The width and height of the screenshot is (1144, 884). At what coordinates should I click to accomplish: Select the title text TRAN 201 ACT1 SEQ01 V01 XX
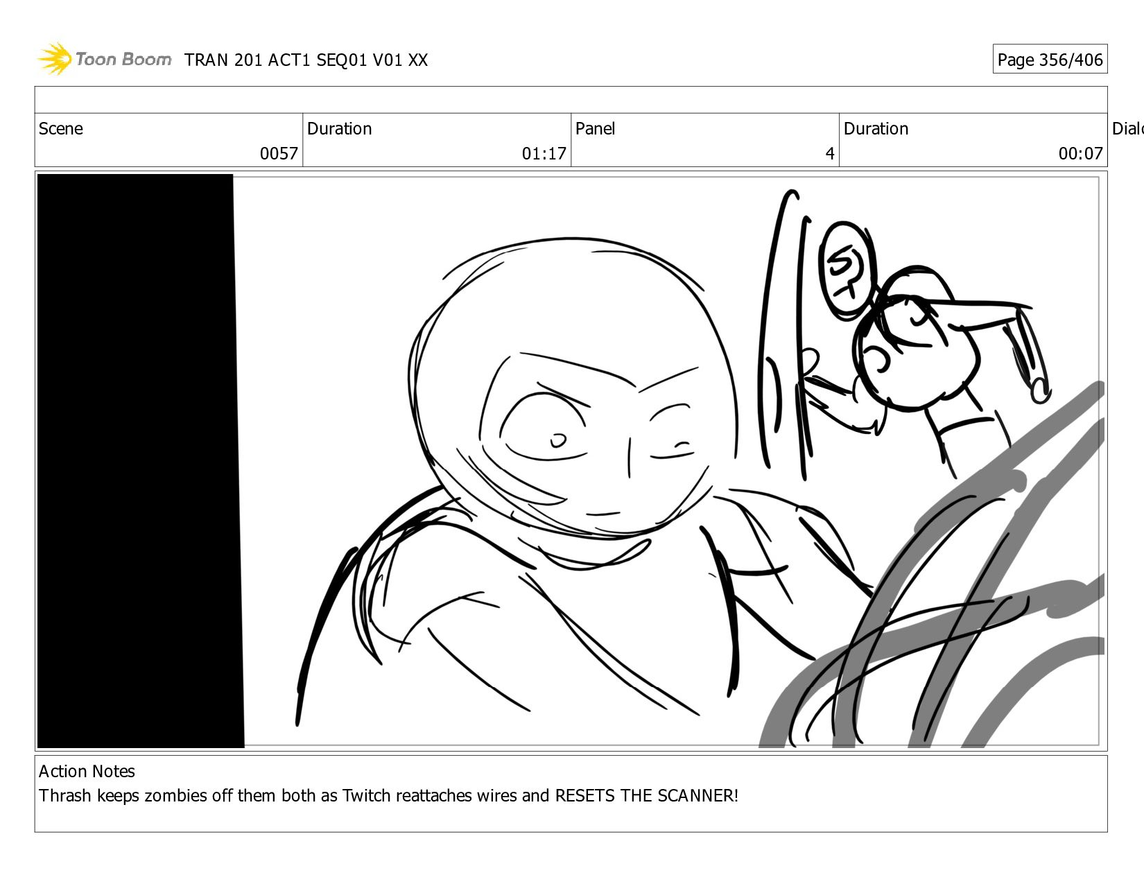pos(306,60)
